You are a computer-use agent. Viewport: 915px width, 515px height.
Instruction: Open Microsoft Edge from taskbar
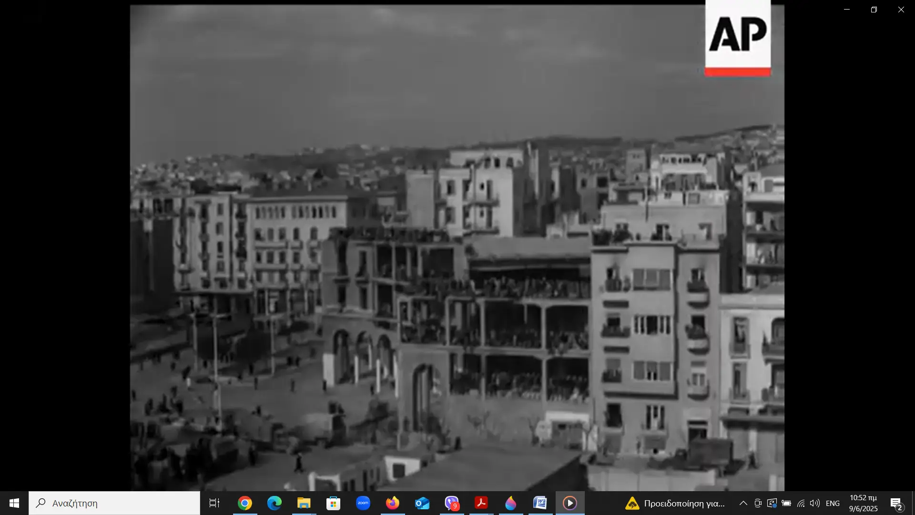tap(274, 503)
